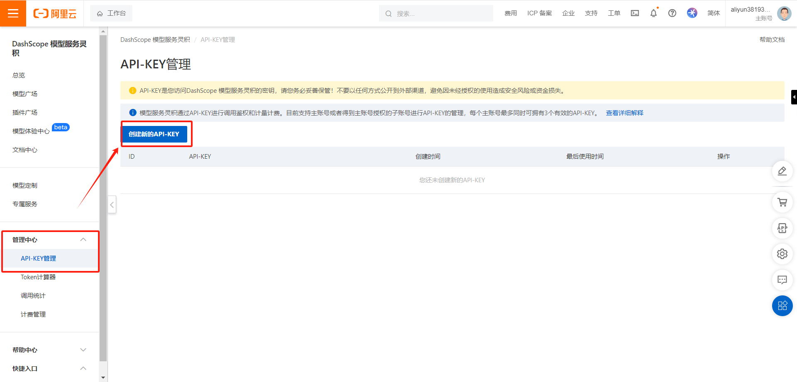Open the 企业 menu

click(568, 13)
